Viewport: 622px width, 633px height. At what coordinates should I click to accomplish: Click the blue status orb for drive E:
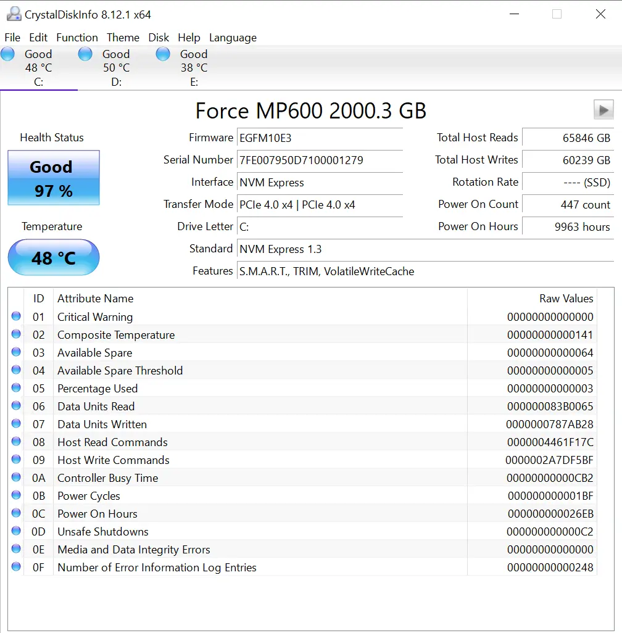[x=163, y=54]
